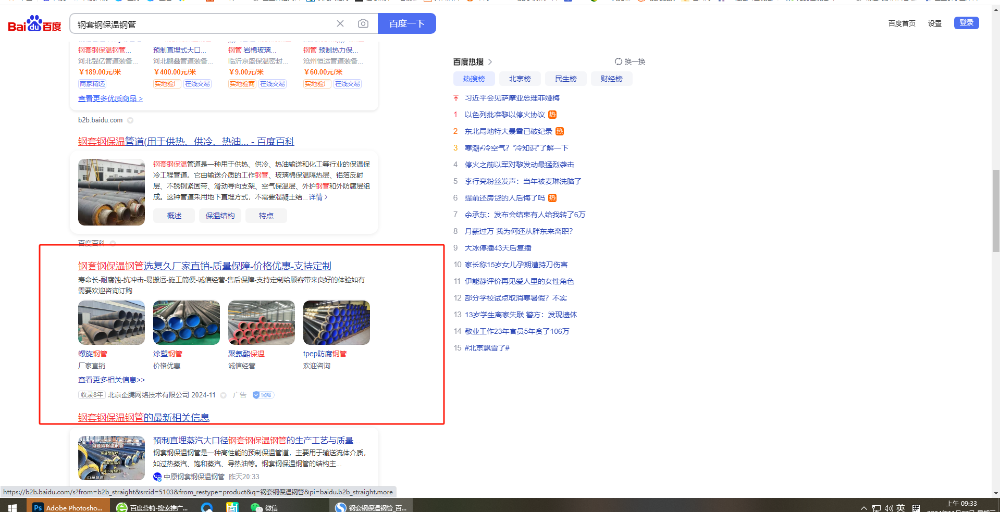This screenshot has width=1000, height=512.
Task: Click the 商家精选 tag under ¥189.00元/米
Action: (x=92, y=84)
